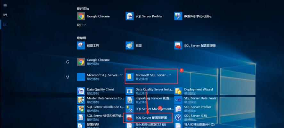
Task: Jump using the M letter header
Action: (x=67, y=77)
